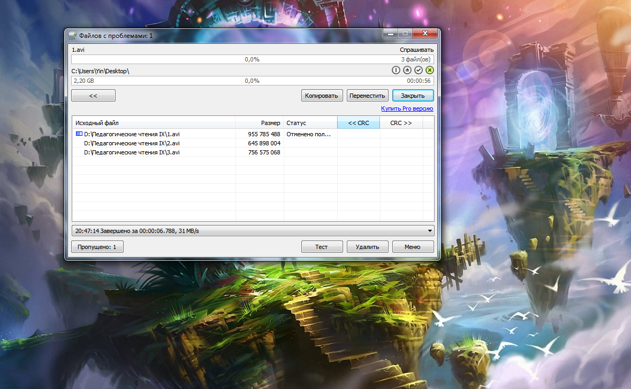Select the D:\Педагогические чтения IX\2.avi row
Screen dimensions: 631x389
coord(253,143)
